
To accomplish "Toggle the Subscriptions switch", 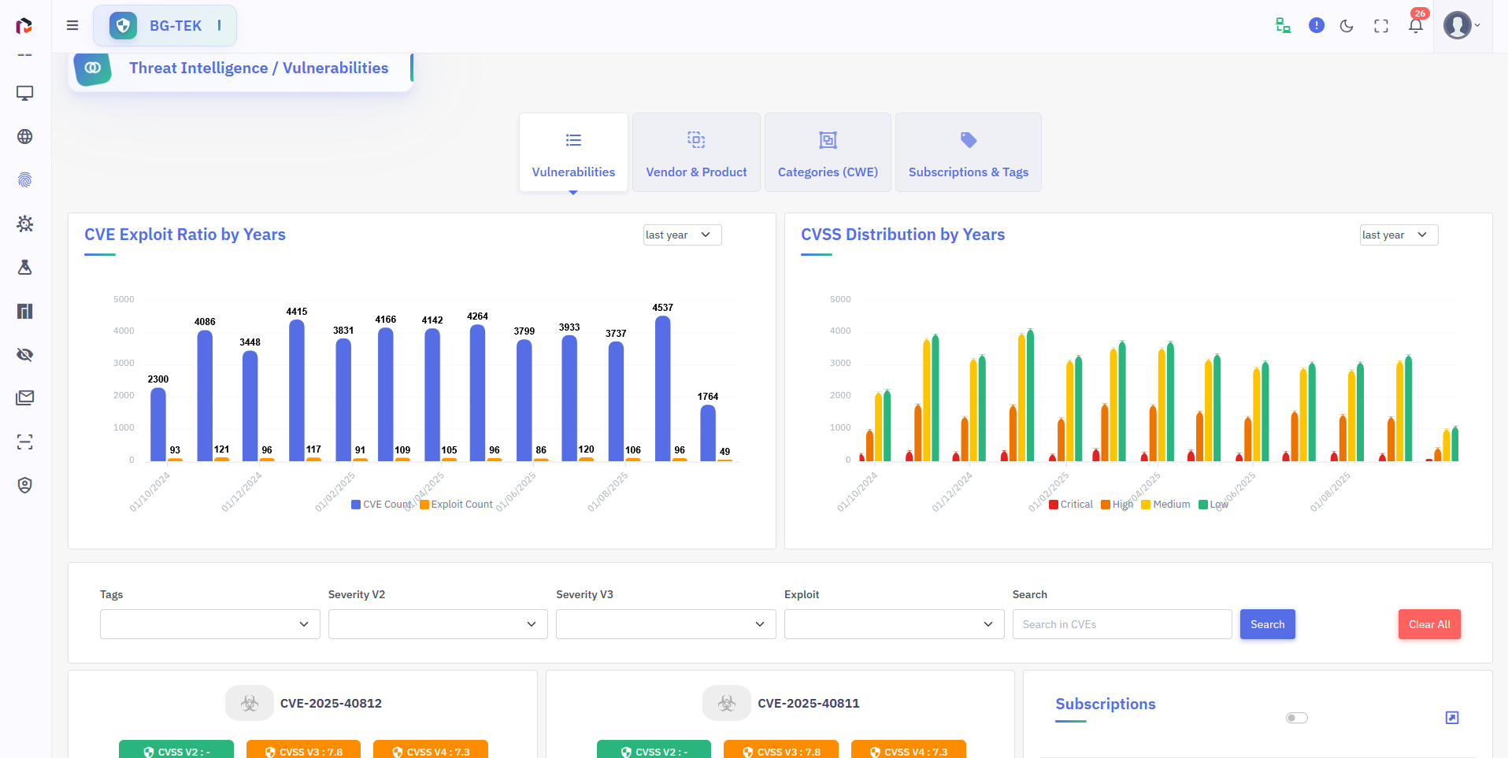I will coord(1296,718).
